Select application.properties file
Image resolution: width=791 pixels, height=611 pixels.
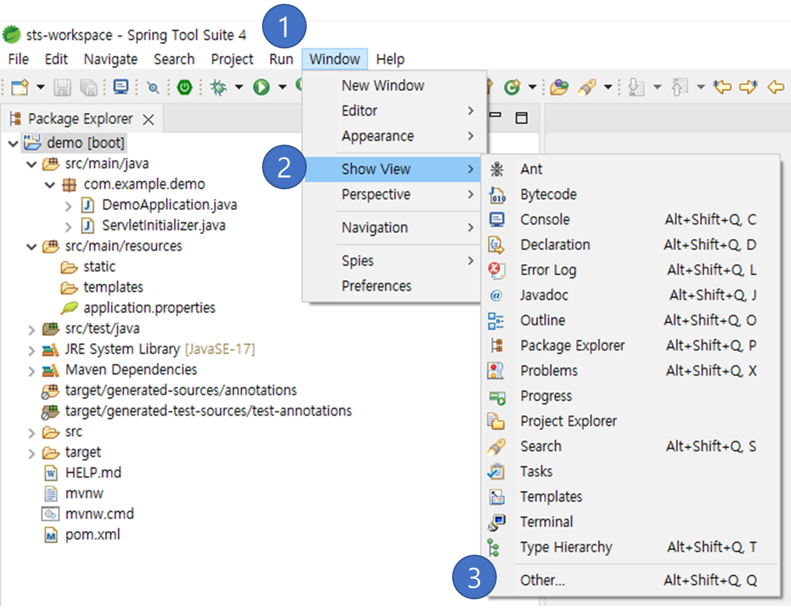point(150,307)
